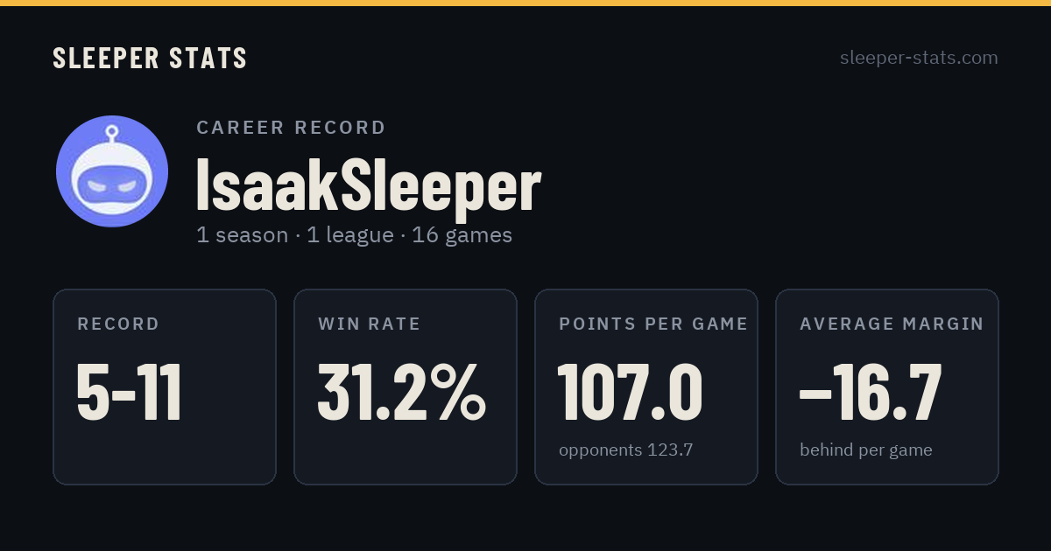
Task: Open the sleeper-stats.com link
Action: coord(919,58)
